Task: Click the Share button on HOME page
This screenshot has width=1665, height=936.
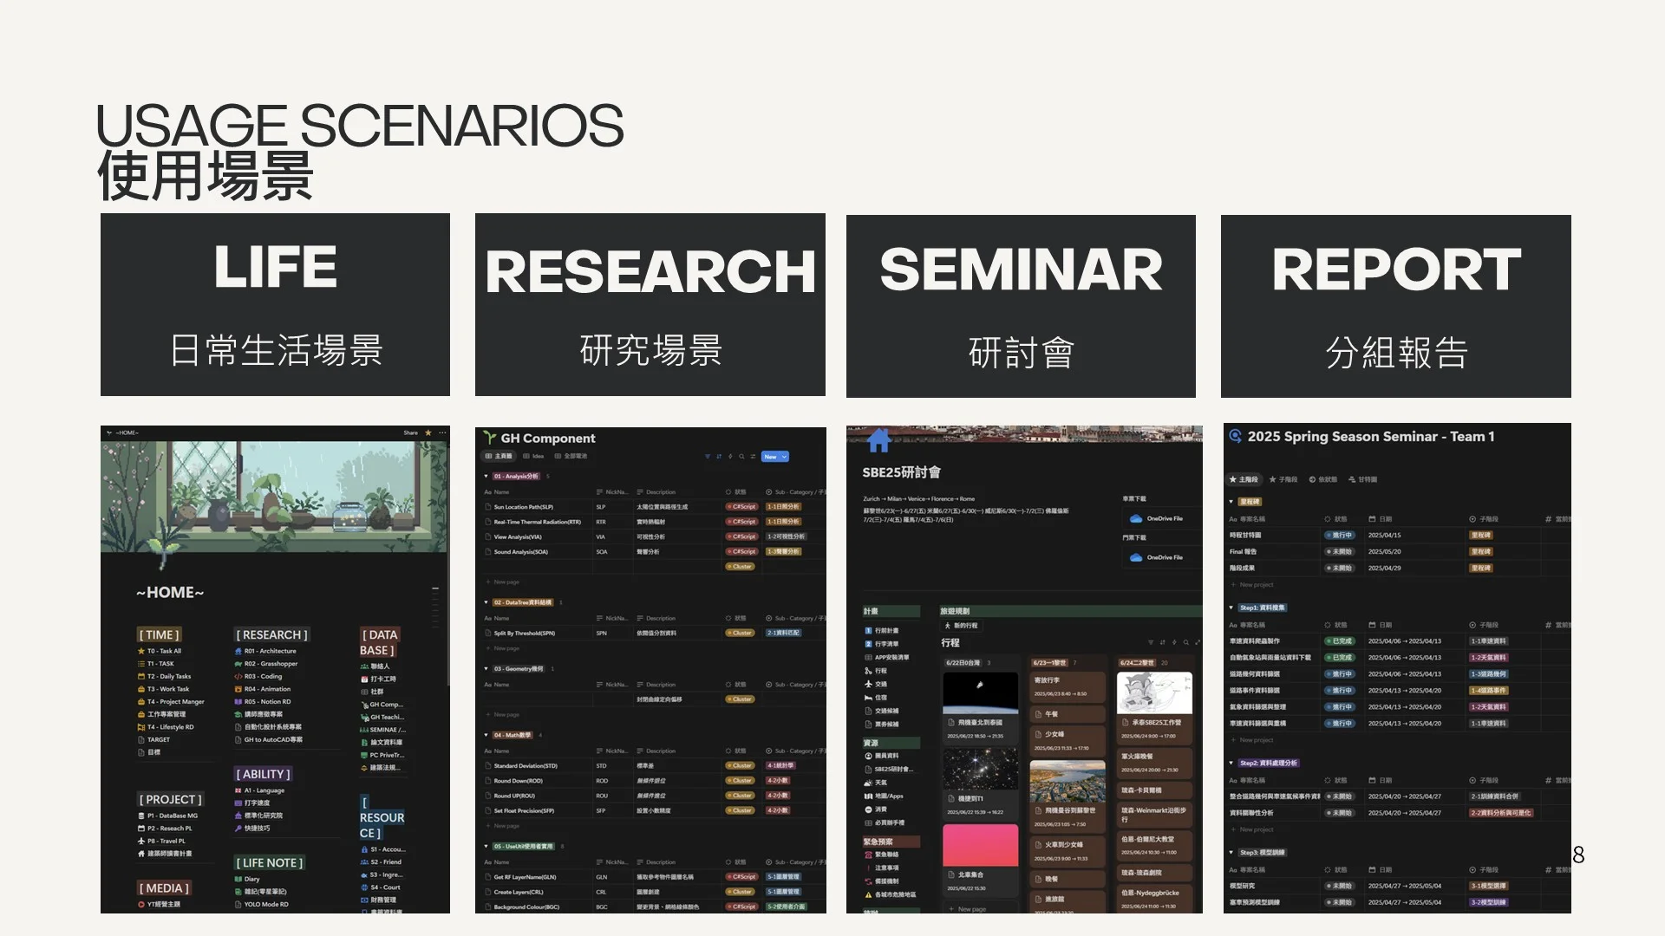Action: point(410,432)
